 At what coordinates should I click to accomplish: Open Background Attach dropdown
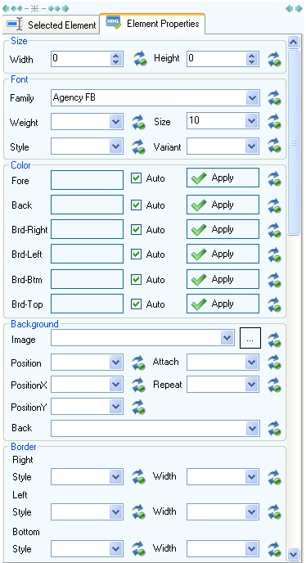(x=223, y=363)
